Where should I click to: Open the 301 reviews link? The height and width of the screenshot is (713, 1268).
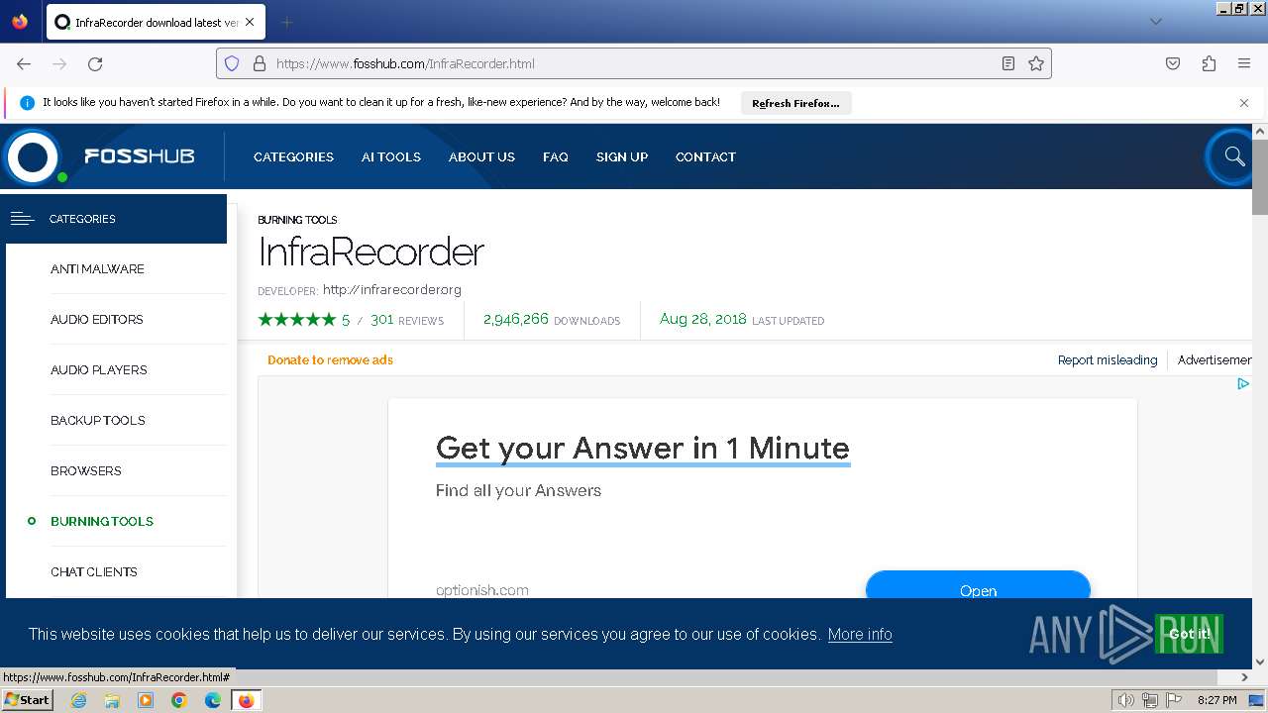click(x=407, y=320)
